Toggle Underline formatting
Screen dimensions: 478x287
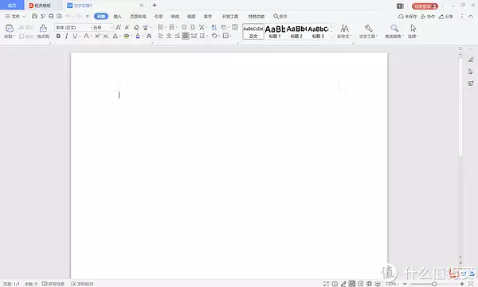(75, 36)
